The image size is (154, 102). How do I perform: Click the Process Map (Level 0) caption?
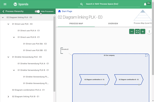[x=143, y=23]
